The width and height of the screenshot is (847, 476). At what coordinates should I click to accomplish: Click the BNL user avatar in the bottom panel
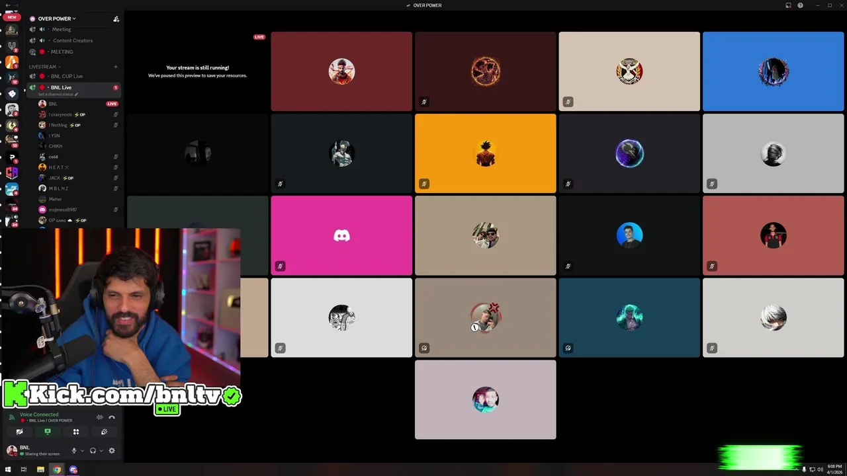tap(11, 451)
